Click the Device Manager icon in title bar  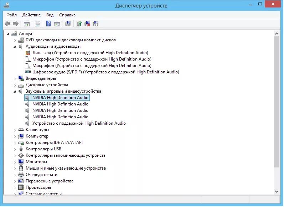6,6
